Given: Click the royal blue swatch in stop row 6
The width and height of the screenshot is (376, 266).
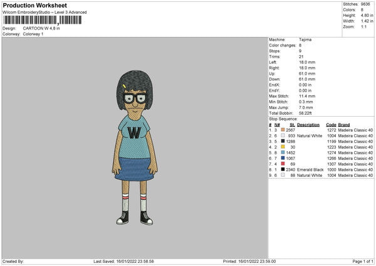Looking at the screenshot, I should tap(283, 158).
